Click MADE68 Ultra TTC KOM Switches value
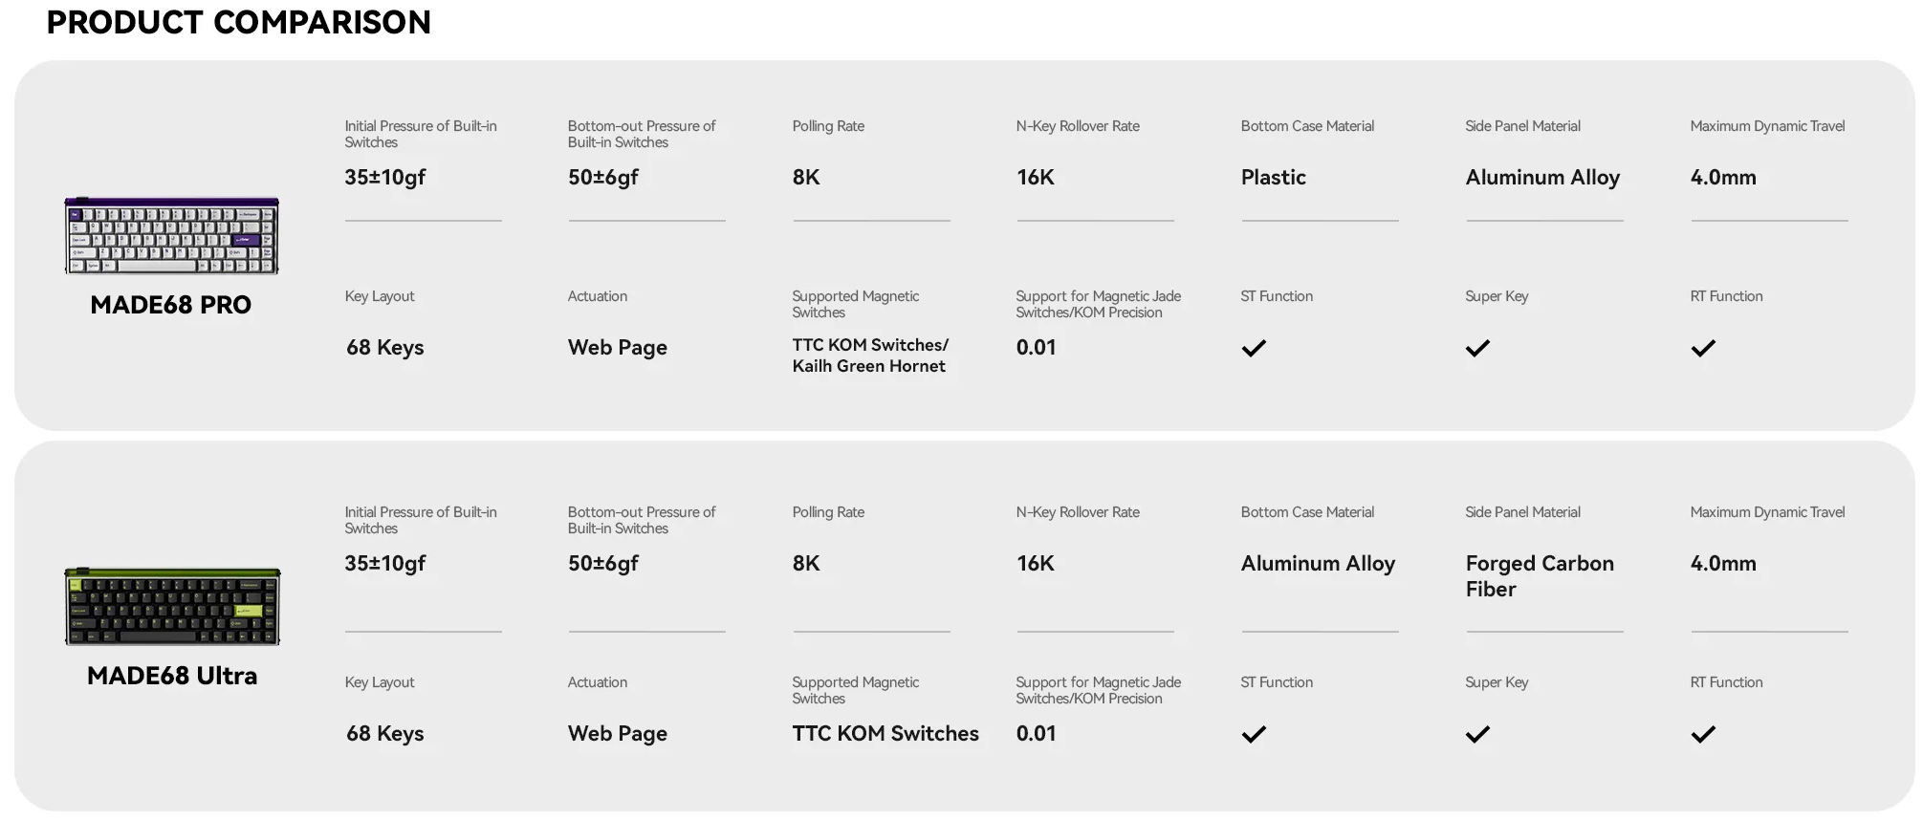This screenshot has width=1923, height=820. [885, 733]
